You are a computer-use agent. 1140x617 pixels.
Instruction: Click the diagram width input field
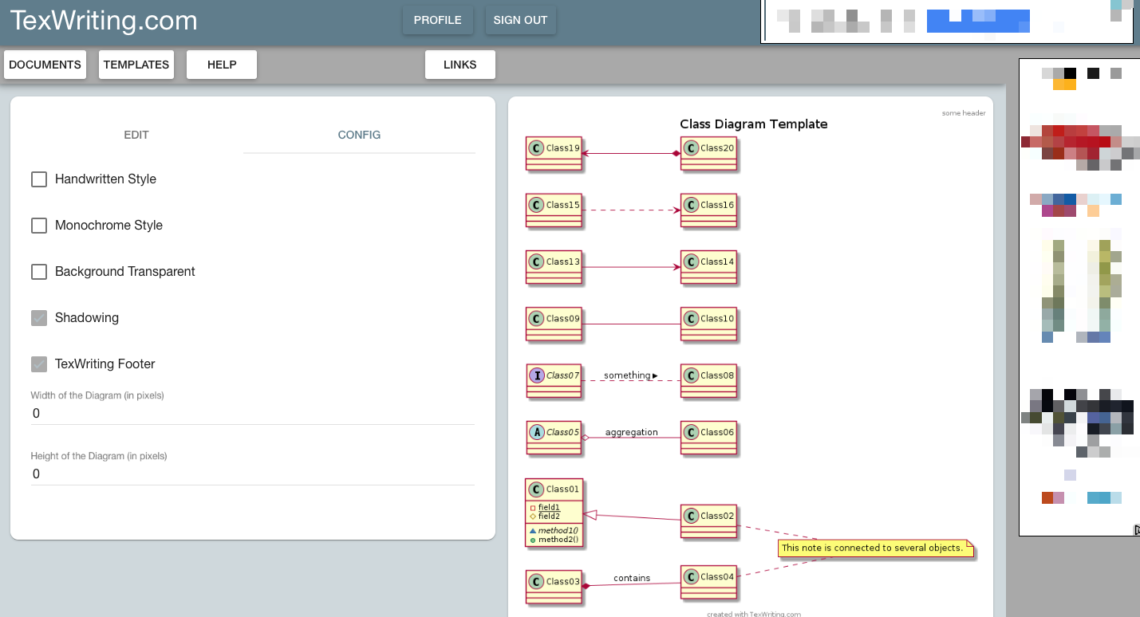252,414
